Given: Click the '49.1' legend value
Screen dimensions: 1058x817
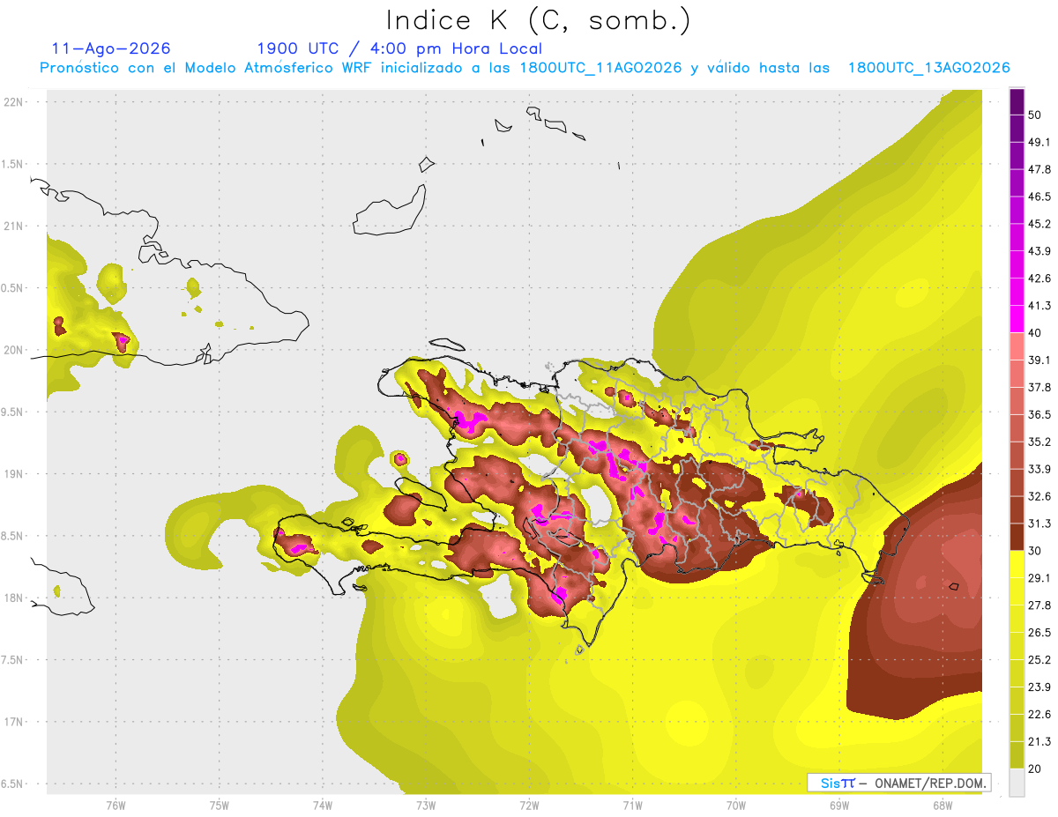Looking at the screenshot, I should pos(1039,142).
